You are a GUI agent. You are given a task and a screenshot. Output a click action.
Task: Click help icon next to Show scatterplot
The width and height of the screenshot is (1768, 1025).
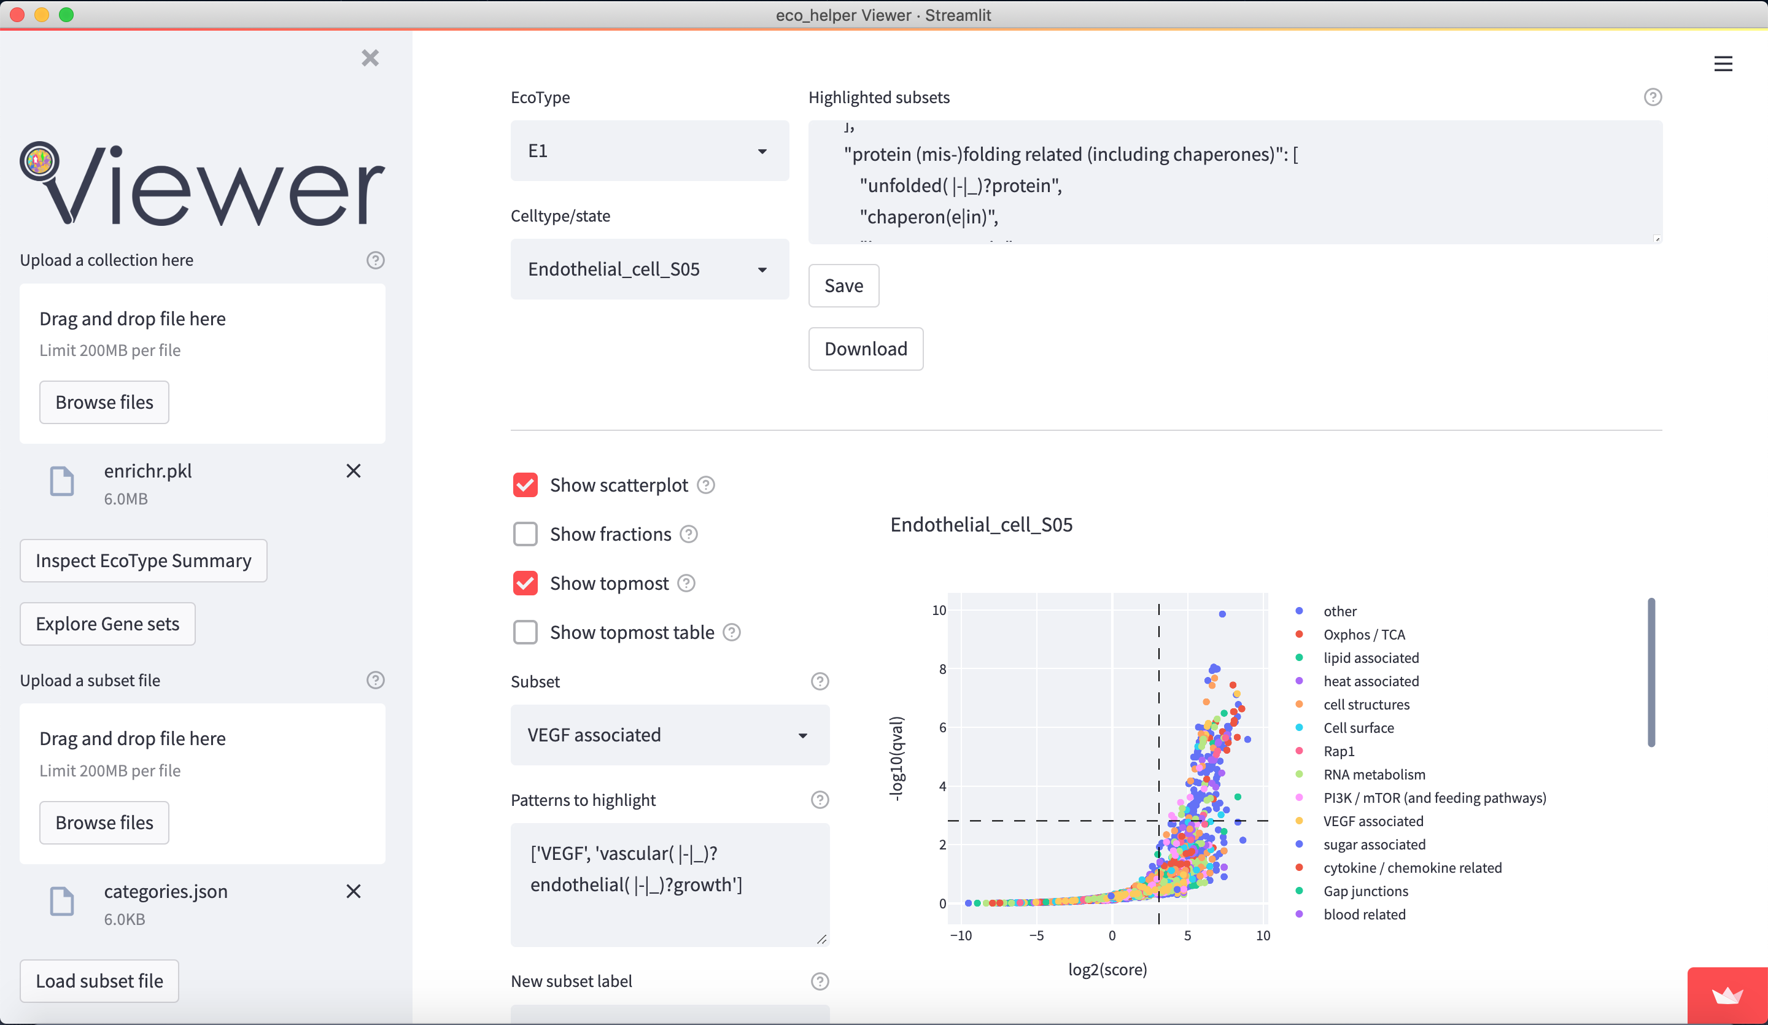[x=706, y=485]
